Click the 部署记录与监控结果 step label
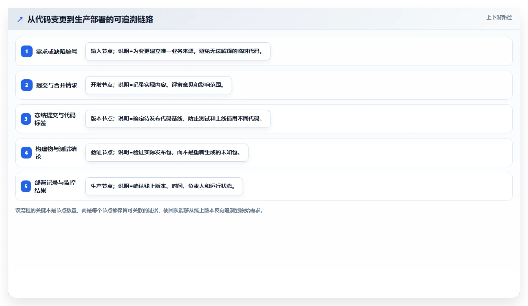 point(55,186)
